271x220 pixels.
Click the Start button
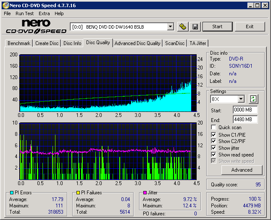217,27
